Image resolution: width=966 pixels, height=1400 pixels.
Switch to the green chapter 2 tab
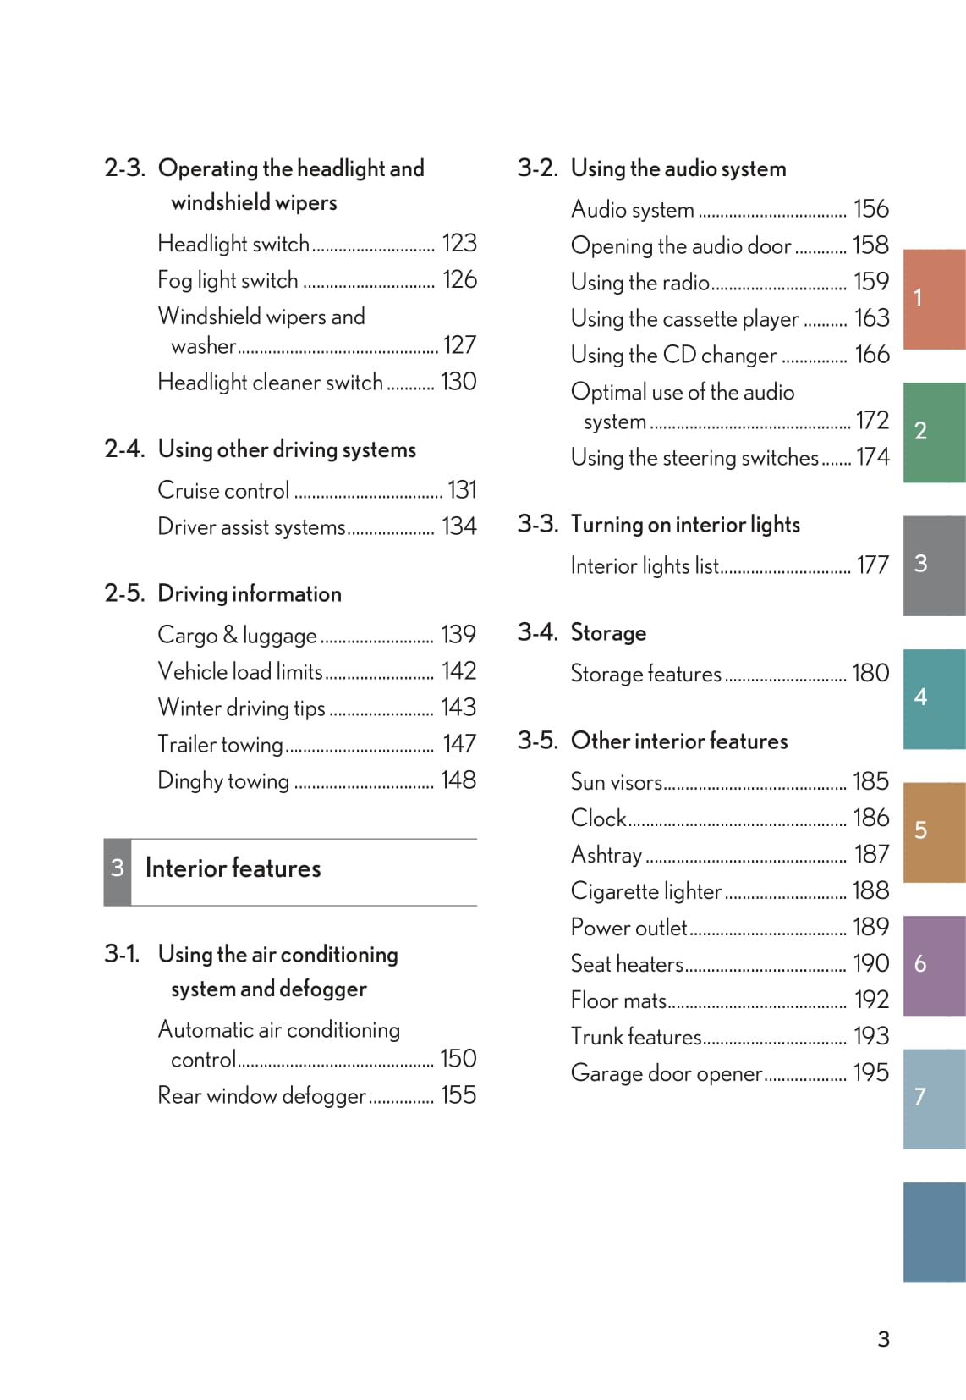tap(934, 432)
